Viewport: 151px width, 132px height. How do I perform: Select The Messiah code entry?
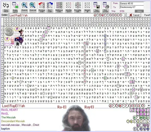click(8, 117)
